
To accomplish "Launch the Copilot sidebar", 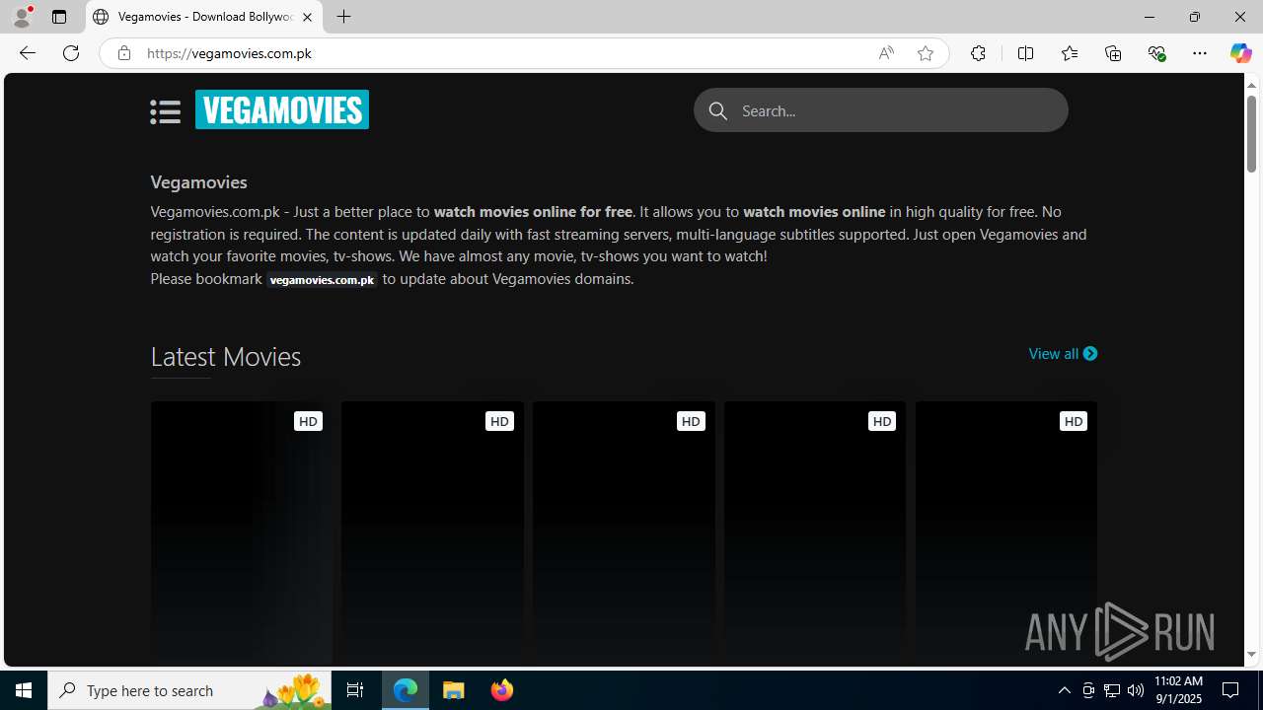I will pyautogui.click(x=1240, y=53).
